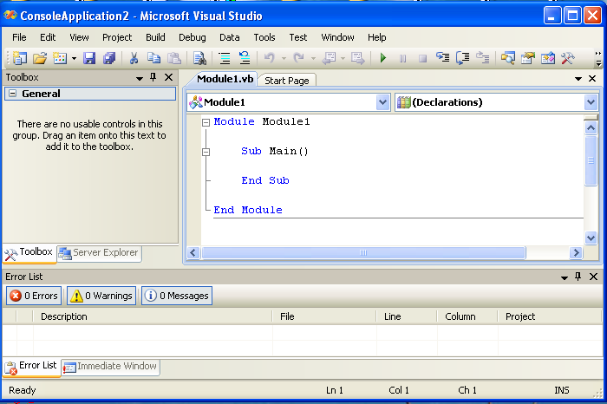Screen dimensions: 607x404
Task: Open the File menu
Action: tap(19, 37)
